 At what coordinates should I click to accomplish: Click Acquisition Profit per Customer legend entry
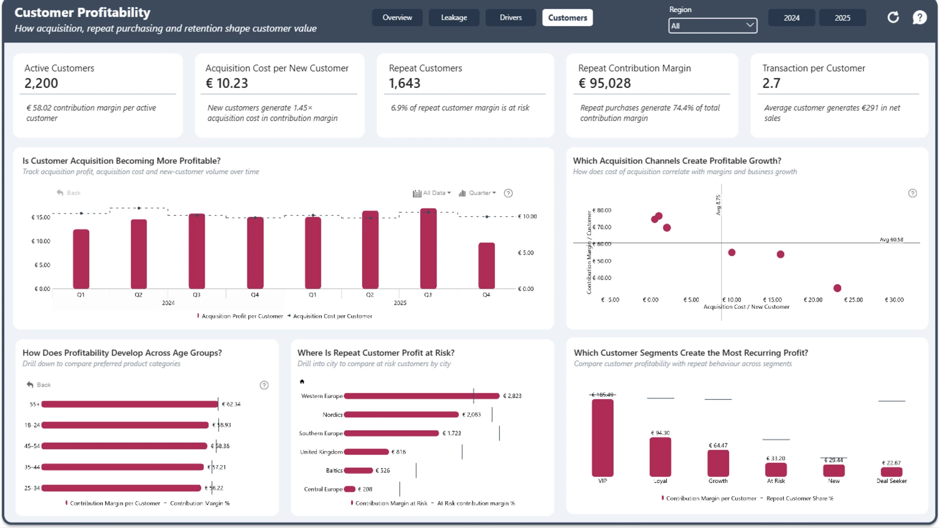click(240, 316)
